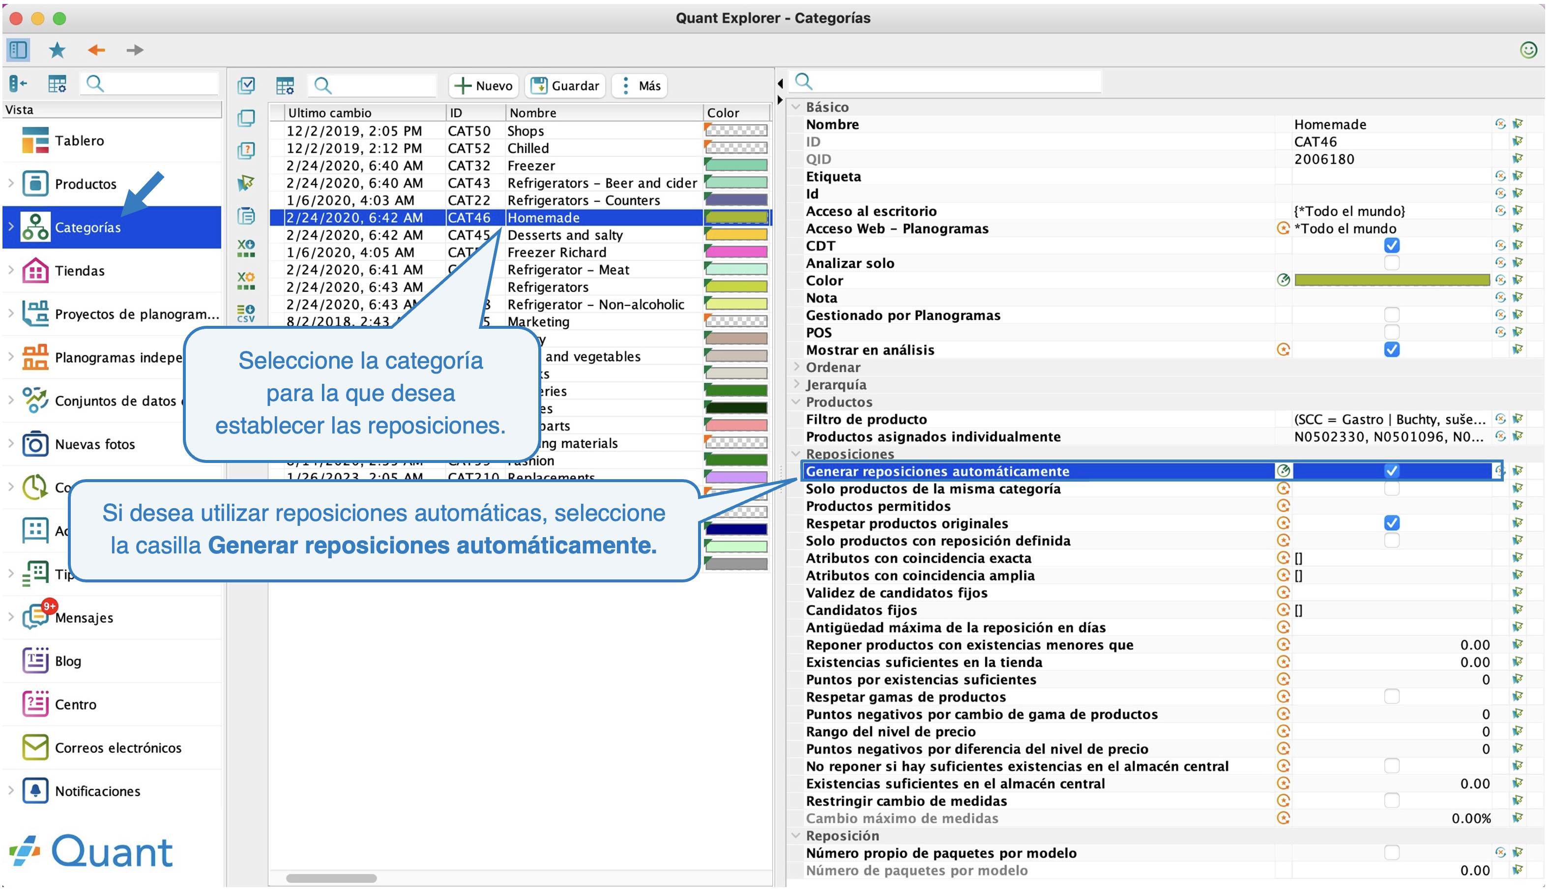The image size is (1550, 893).
Task: Open the Tablero dashboard icon
Action: (x=35, y=141)
